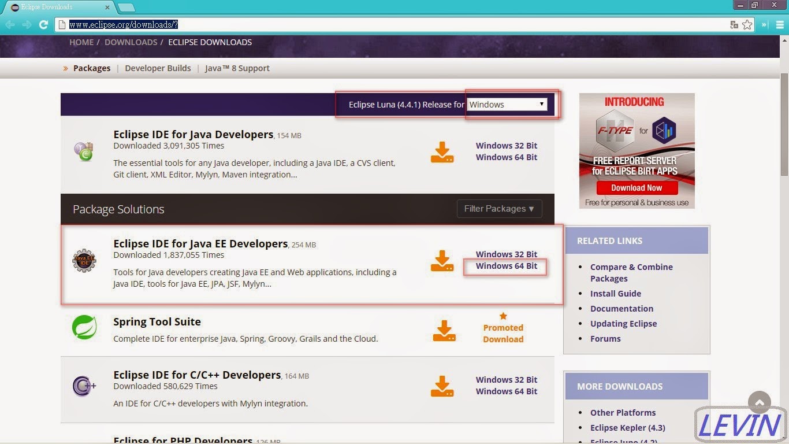Viewport: 789px width, 444px height.
Task: Open the Java 8 Support tab
Action: tap(237, 68)
